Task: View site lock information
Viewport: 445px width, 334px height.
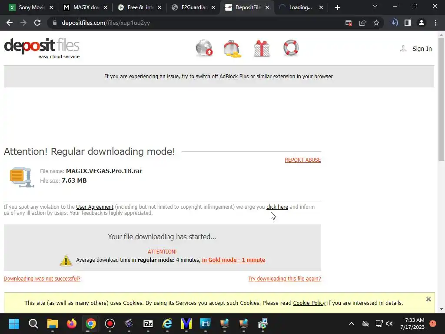Action: (x=55, y=23)
